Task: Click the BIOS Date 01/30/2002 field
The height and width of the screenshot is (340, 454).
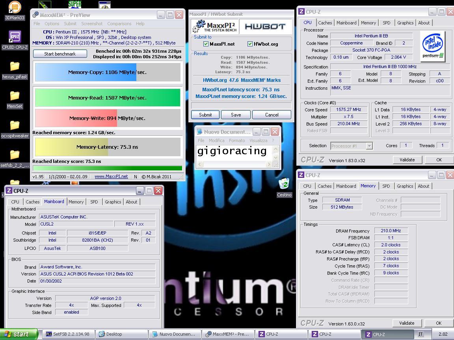Action: (97, 281)
